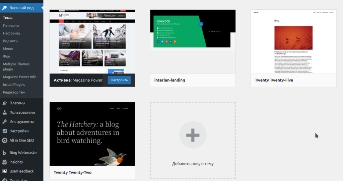Click the Plugins plug icon

[5, 103]
